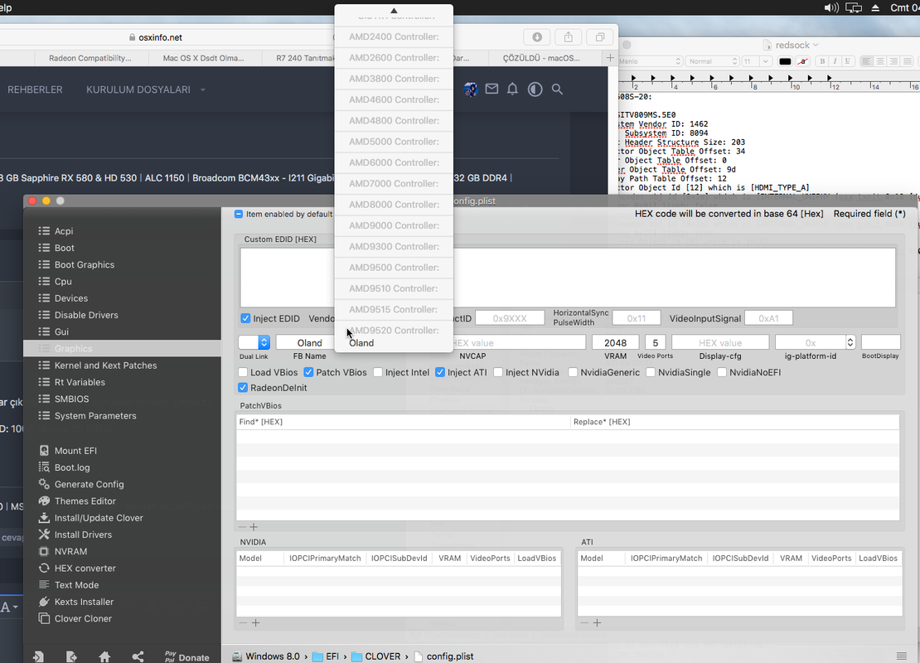Click the VRAM field showing 2048

coord(615,342)
